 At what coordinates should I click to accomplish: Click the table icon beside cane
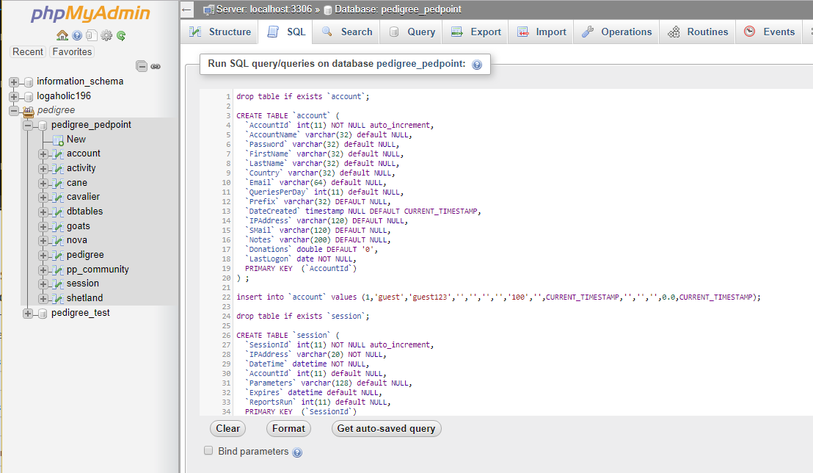coord(57,184)
